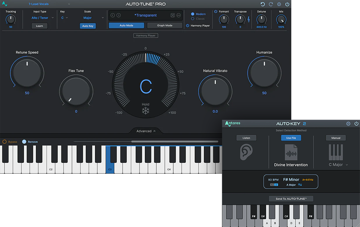Click the keyboard range scrollbar

(x=175, y=142)
